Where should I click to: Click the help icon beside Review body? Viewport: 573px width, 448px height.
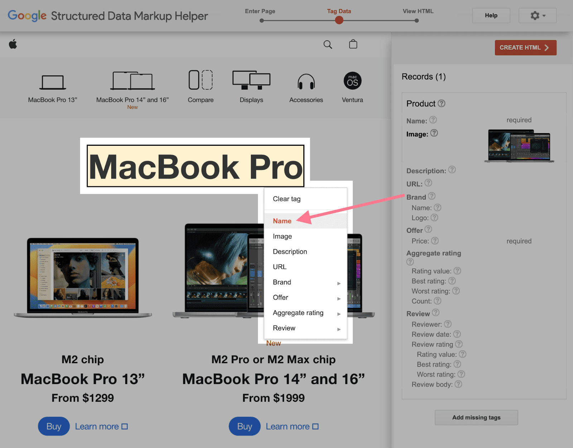[458, 384]
